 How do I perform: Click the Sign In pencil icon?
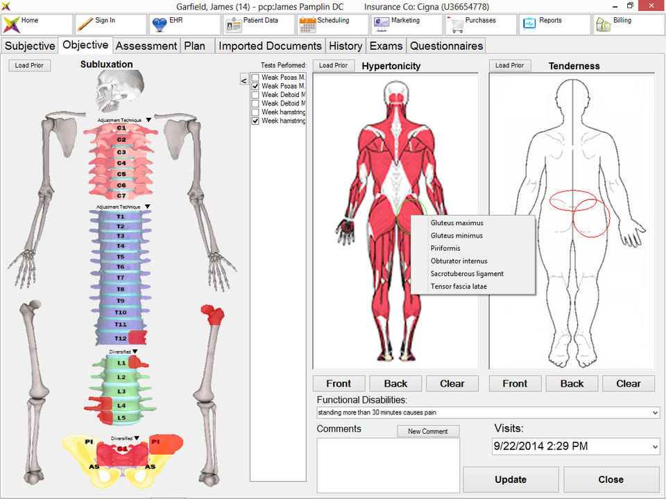pyautogui.click(x=85, y=25)
